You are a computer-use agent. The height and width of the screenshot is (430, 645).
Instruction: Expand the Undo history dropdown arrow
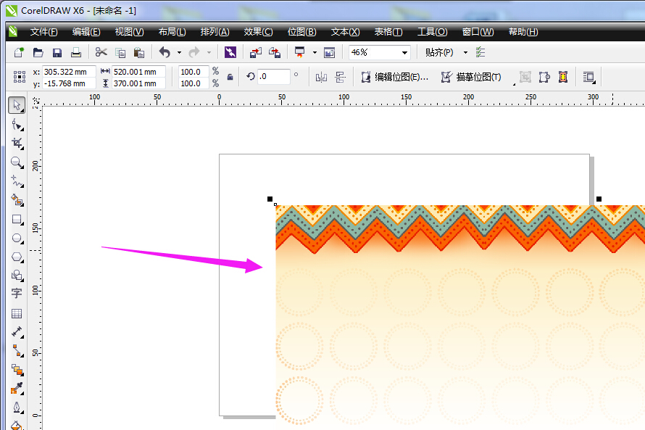point(179,53)
